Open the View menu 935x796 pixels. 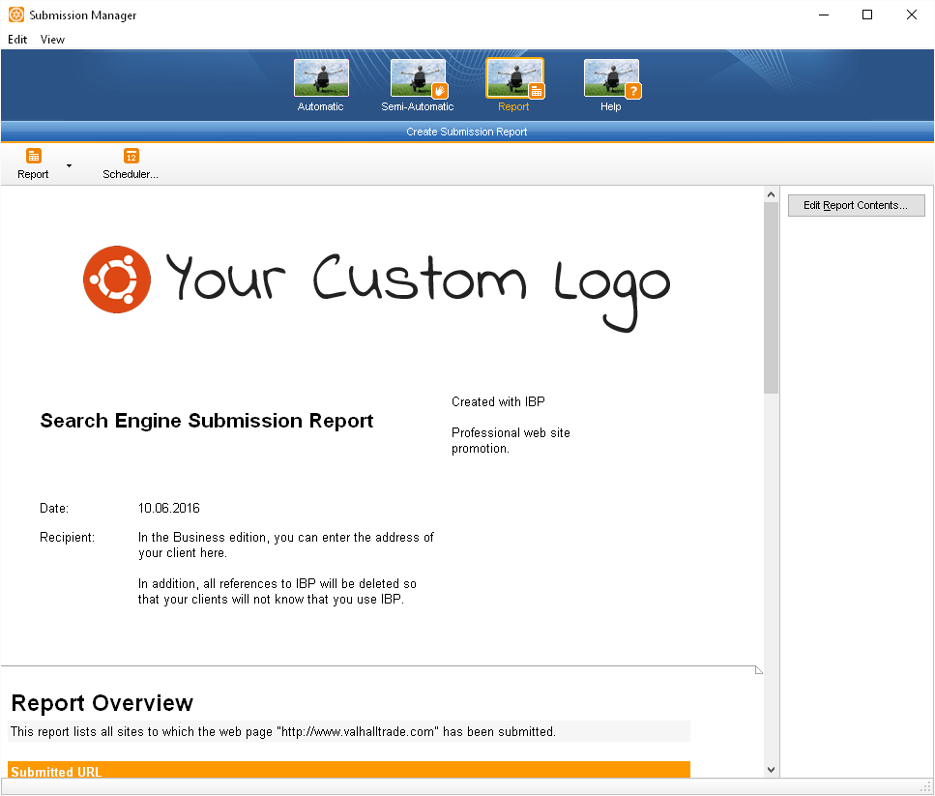(52, 40)
